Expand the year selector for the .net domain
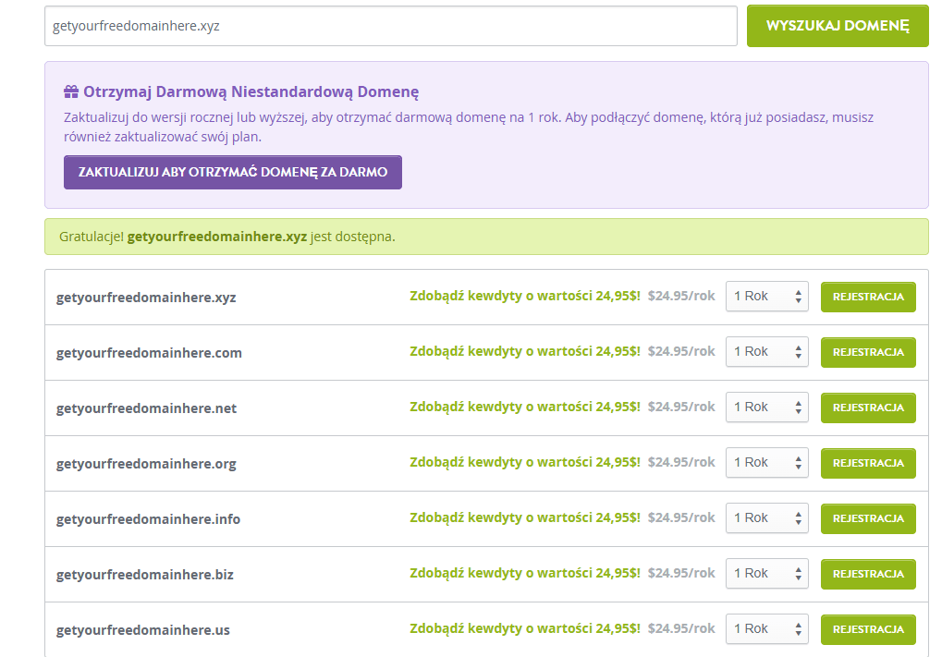Screen dimensions: 942x657 point(767,408)
